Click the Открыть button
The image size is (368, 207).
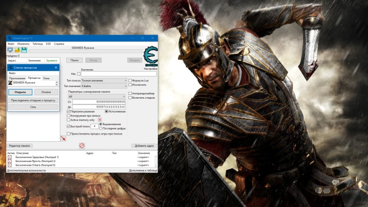coord(20,92)
